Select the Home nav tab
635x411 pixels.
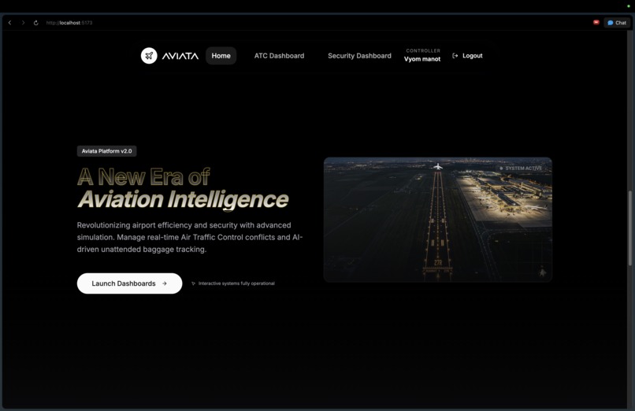(221, 56)
